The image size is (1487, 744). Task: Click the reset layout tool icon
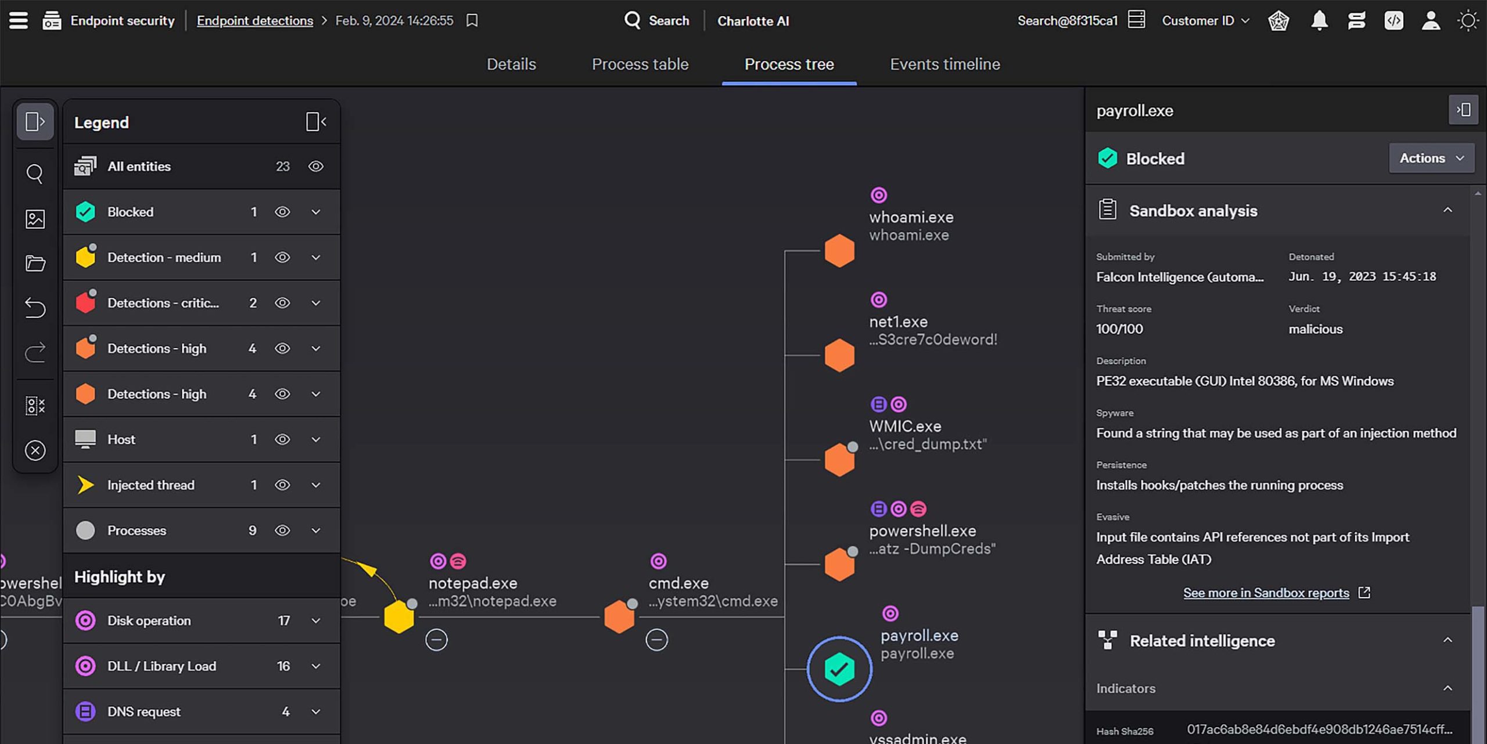click(x=35, y=406)
